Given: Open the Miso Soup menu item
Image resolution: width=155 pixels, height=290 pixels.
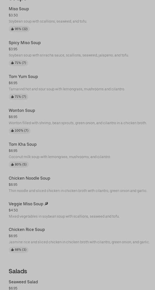Looking at the screenshot, I should tap(19, 9).
